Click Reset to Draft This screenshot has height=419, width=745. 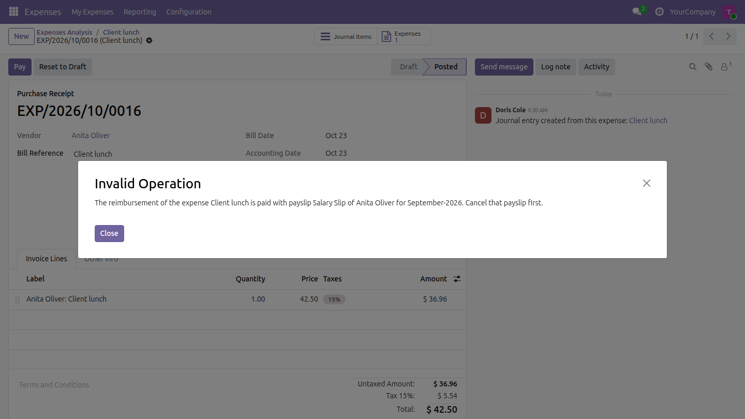(x=63, y=67)
